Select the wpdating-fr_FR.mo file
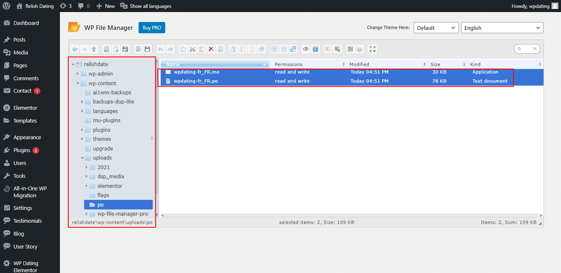 point(352,72)
